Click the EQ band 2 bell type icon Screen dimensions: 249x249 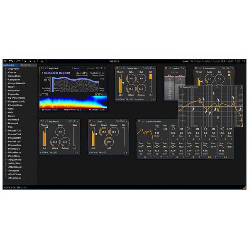tap(173, 129)
